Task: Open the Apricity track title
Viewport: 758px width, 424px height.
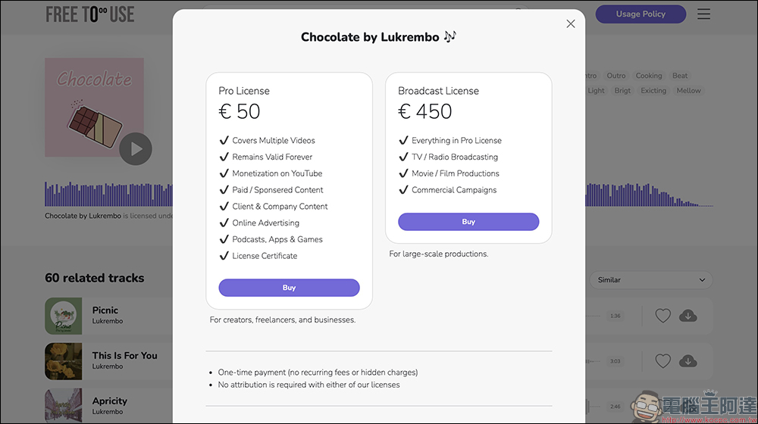Action: click(x=110, y=401)
